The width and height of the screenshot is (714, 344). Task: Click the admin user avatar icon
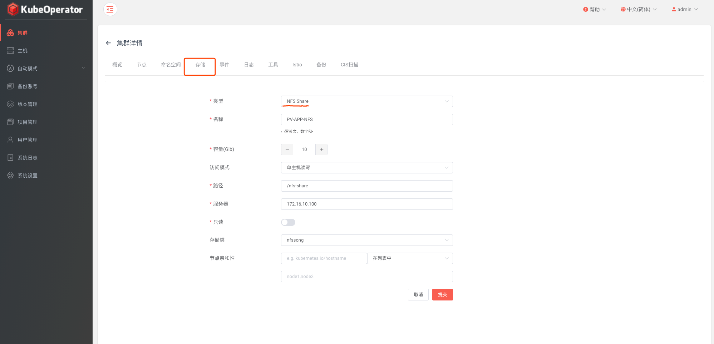point(674,9)
